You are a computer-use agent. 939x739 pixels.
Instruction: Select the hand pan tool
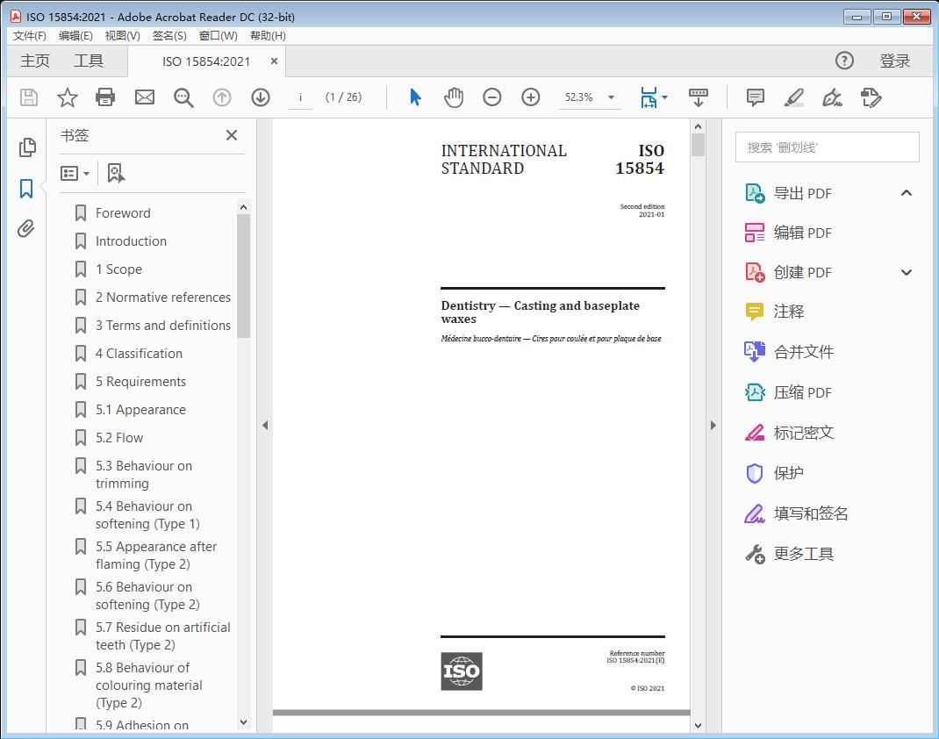pos(454,97)
